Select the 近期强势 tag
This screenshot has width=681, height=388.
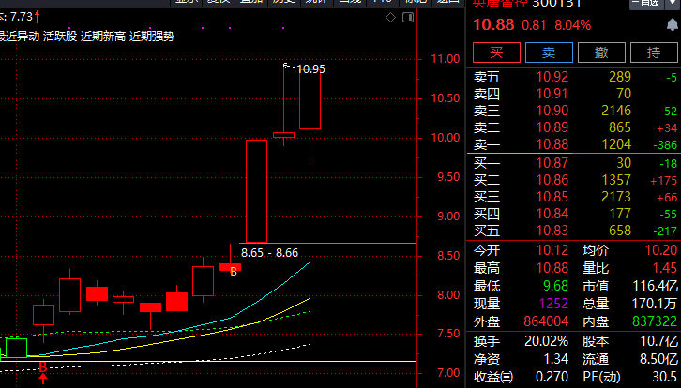tap(151, 37)
